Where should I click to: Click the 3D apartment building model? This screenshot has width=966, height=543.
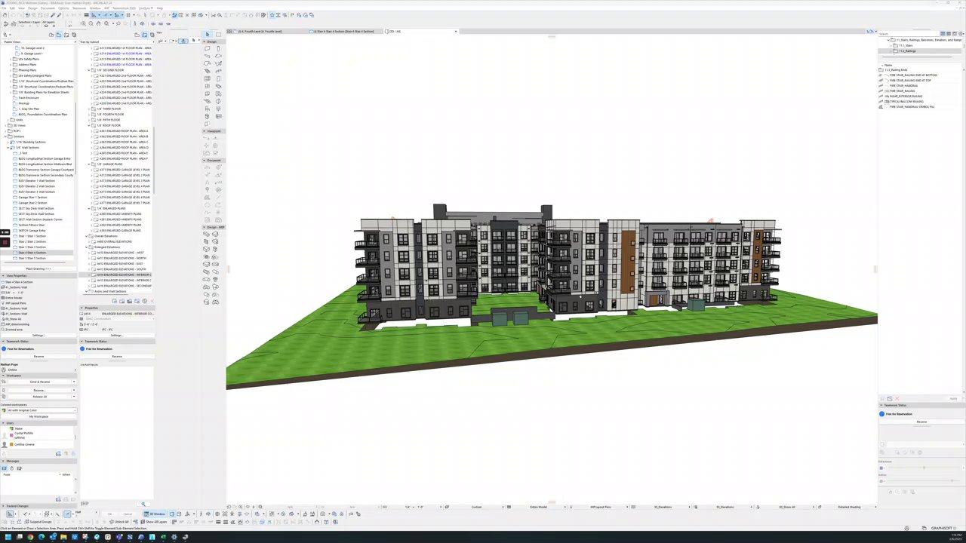(566, 264)
